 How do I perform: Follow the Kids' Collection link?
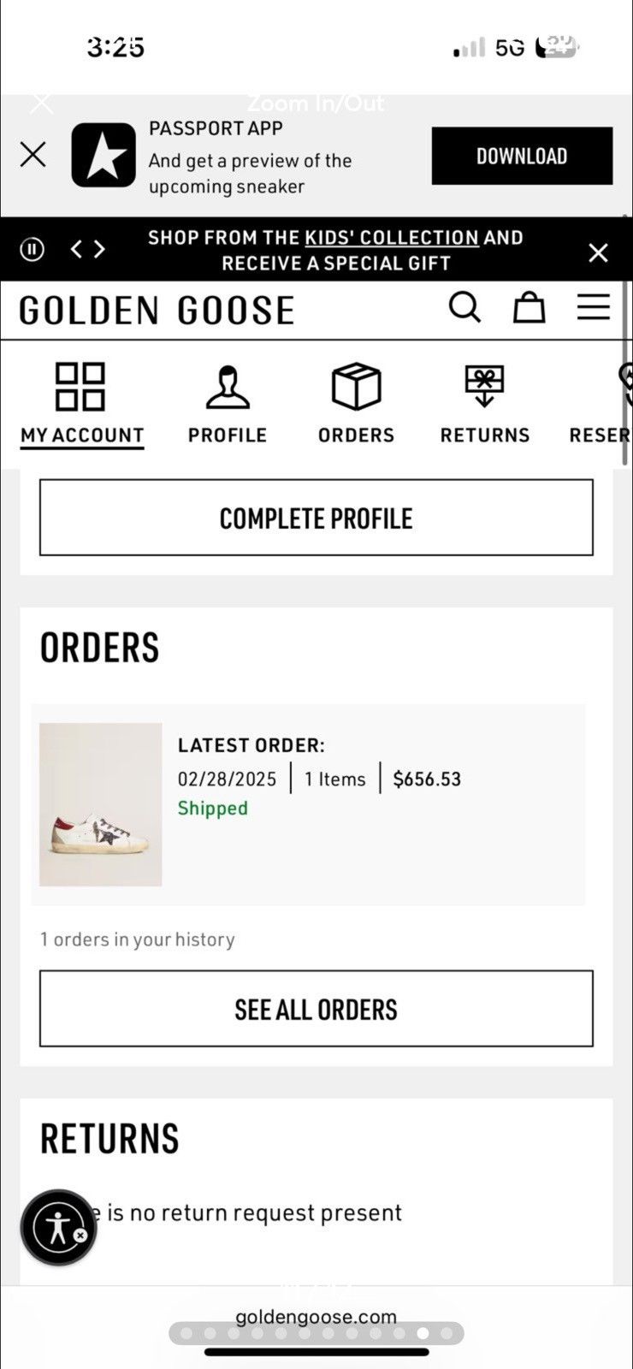pyautogui.click(x=392, y=237)
